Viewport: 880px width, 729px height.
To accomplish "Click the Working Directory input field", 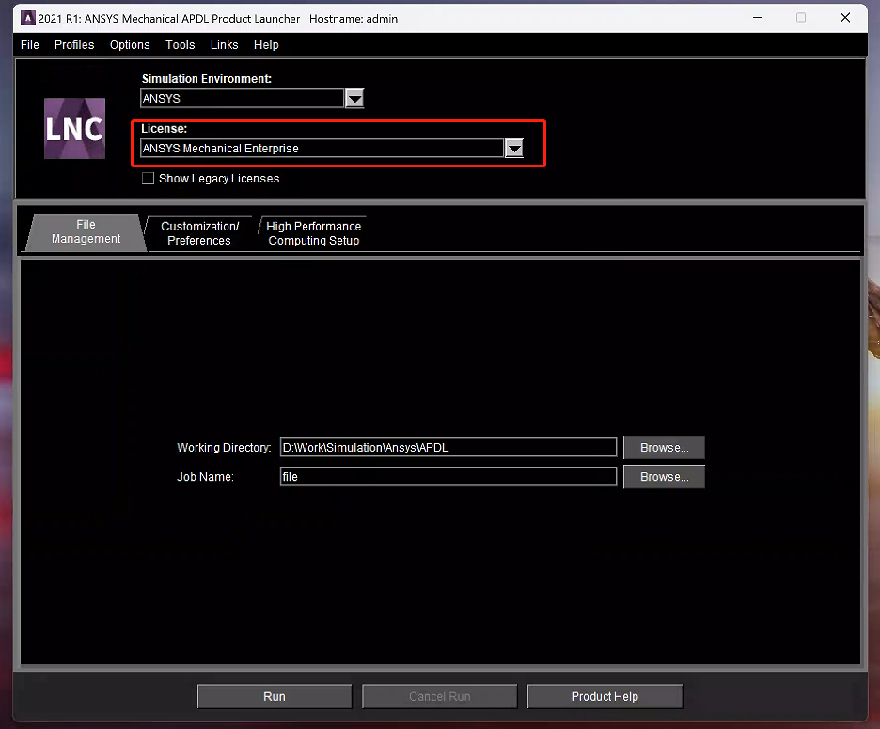I will point(448,448).
